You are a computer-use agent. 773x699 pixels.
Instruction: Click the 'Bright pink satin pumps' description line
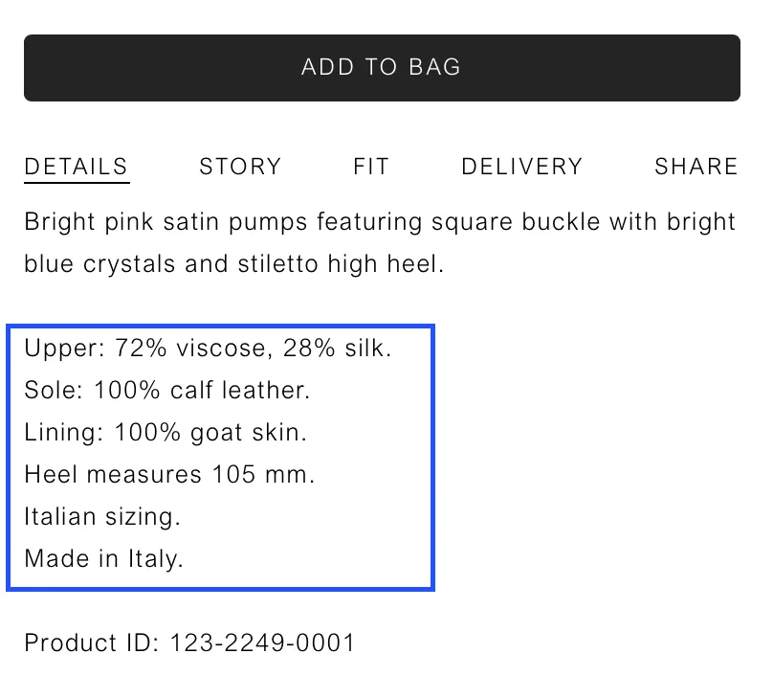[380, 222]
